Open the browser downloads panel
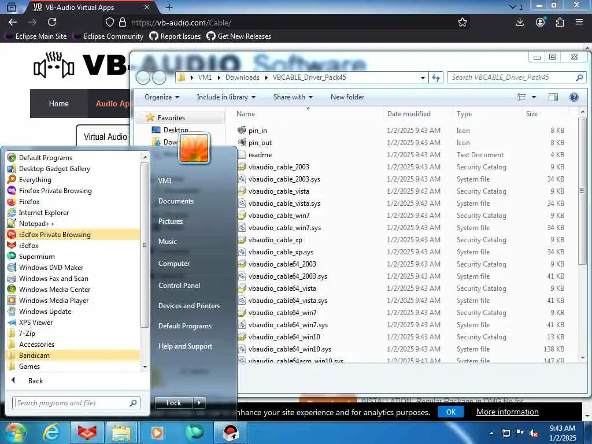Viewport: 592px width, 444px height. tap(520, 22)
